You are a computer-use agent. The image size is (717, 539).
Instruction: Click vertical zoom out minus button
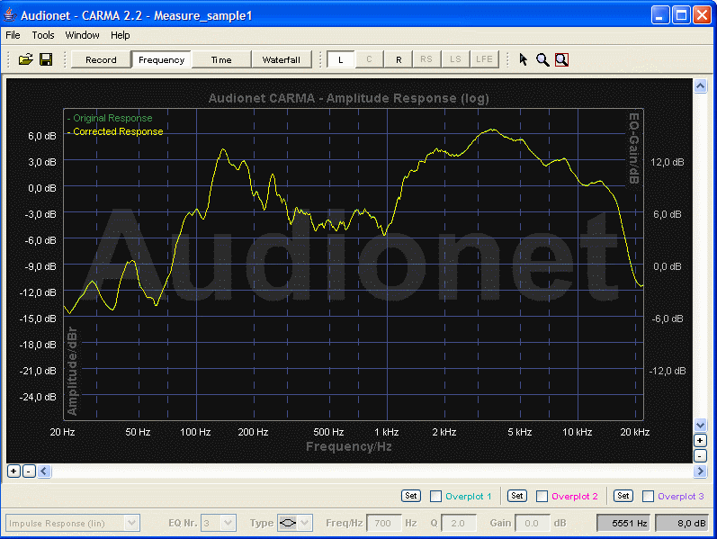point(700,455)
